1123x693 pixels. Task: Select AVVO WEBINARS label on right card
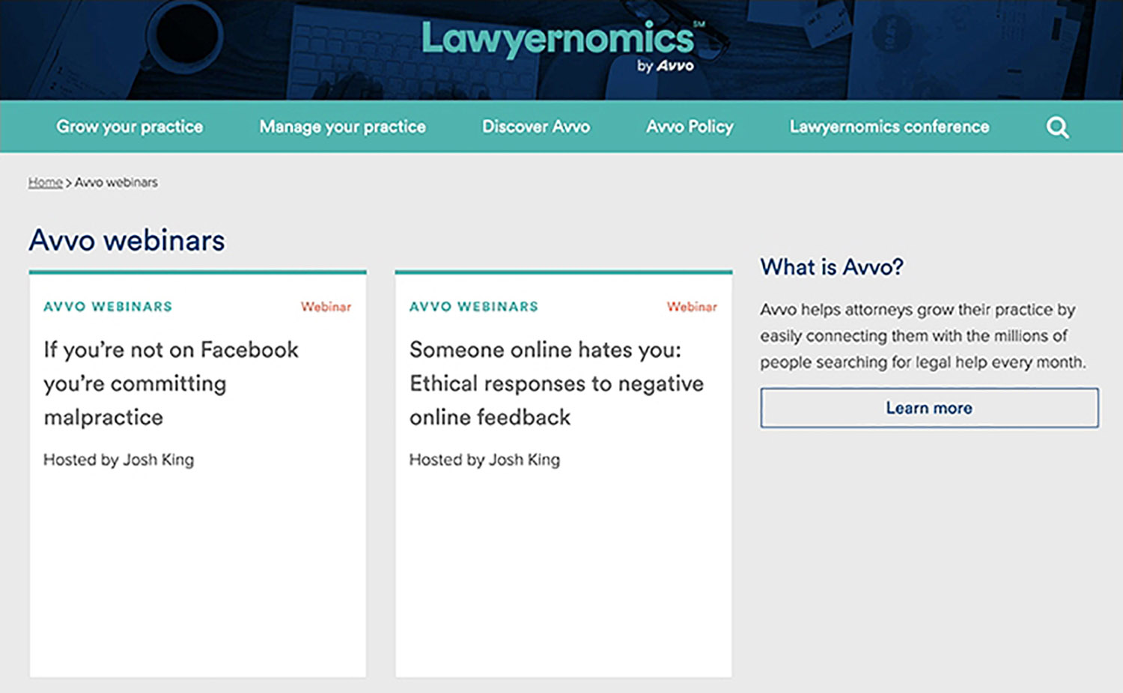(x=473, y=306)
